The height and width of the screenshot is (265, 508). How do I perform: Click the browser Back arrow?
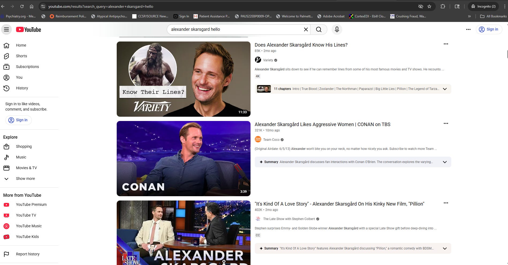3,6
